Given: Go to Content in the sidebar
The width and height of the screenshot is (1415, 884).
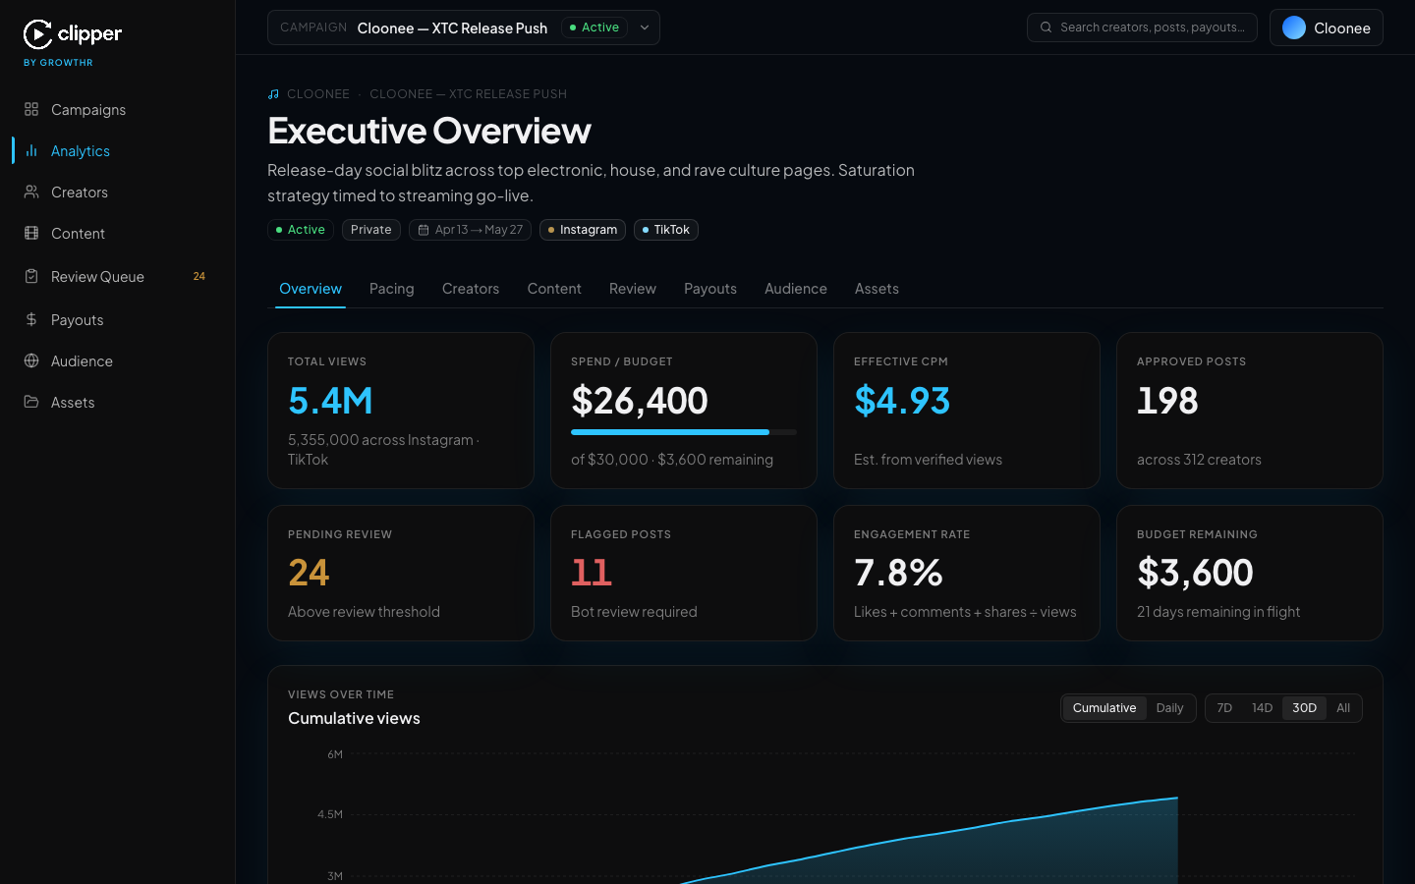Looking at the screenshot, I should pos(118,233).
